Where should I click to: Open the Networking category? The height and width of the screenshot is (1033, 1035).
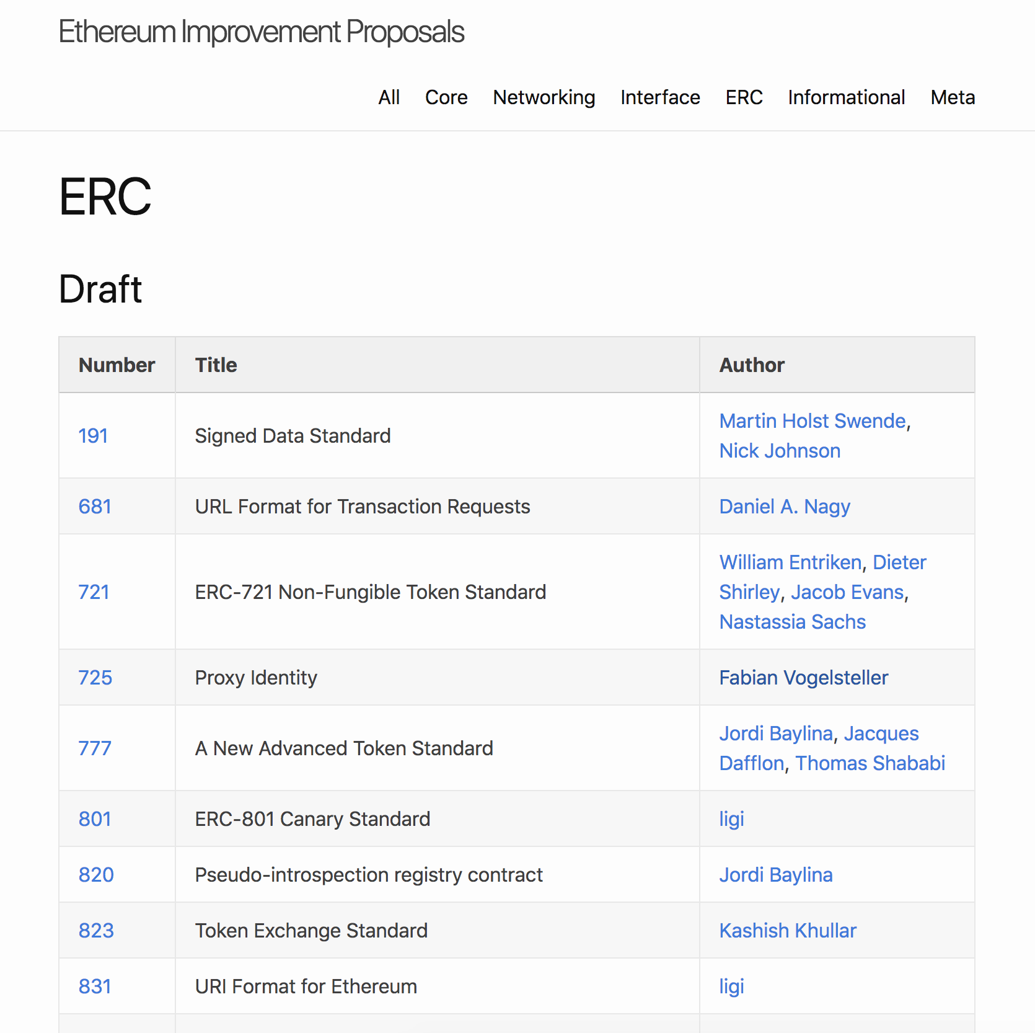click(544, 97)
